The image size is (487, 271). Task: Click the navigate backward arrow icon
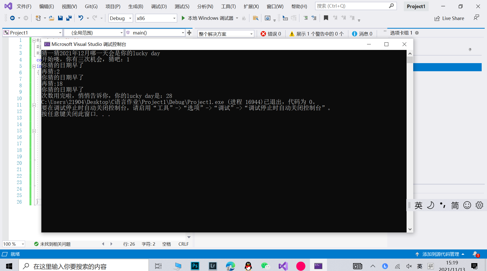pos(12,18)
